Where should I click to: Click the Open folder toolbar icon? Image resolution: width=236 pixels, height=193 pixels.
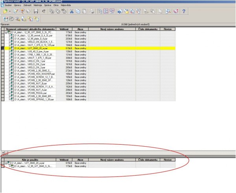[x=5, y=12]
